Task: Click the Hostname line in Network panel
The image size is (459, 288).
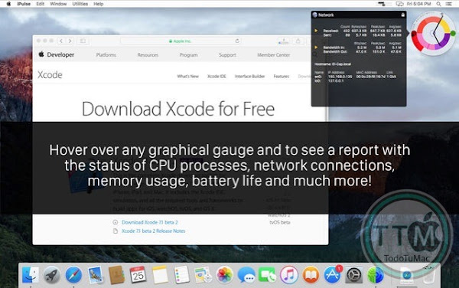Action: click(333, 64)
